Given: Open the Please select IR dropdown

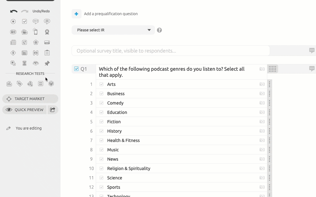Looking at the screenshot, I should pyautogui.click(x=113, y=30).
